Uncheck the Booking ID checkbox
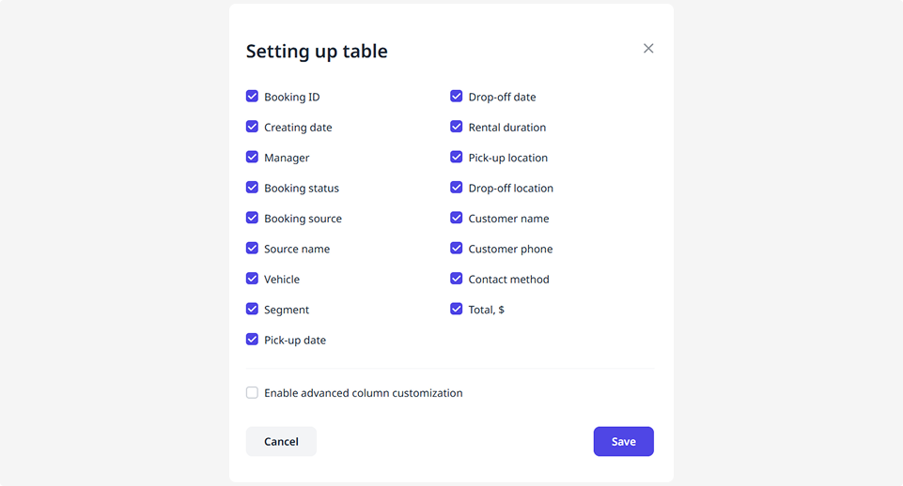The image size is (903, 486). pyautogui.click(x=252, y=97)
